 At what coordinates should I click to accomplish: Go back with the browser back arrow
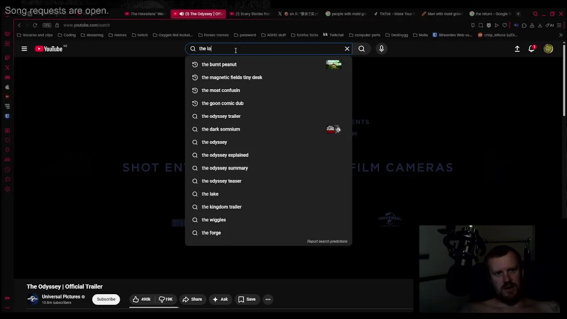click(19, 25)
